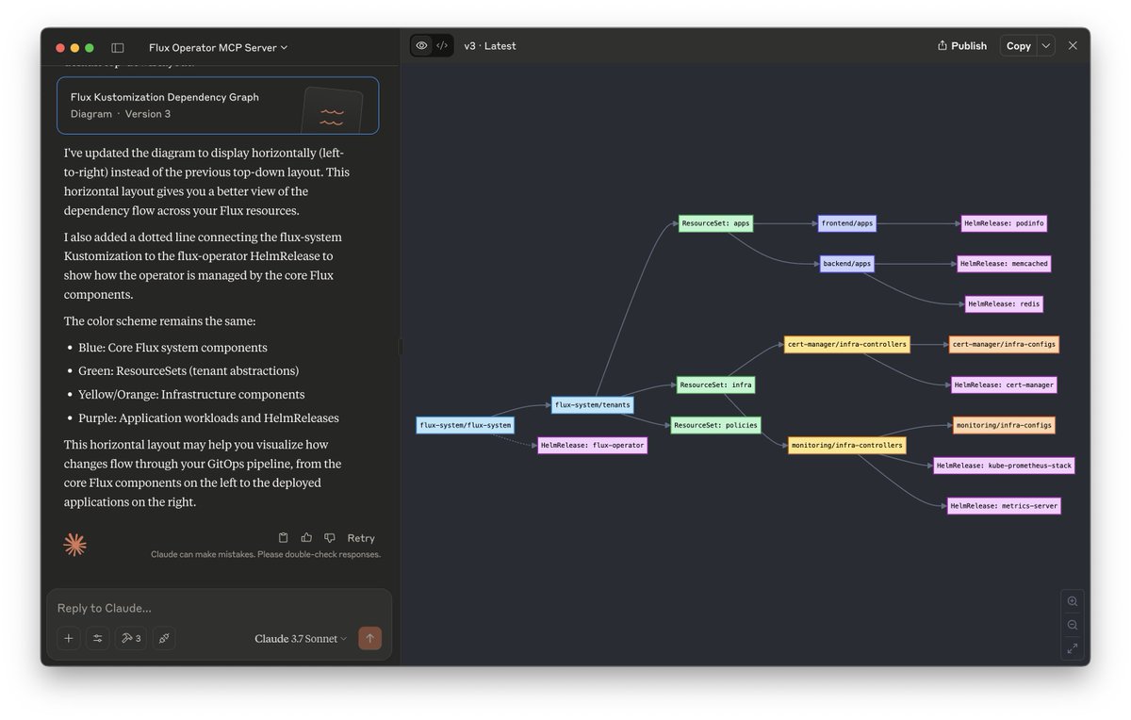The width and height of the screenshot is (1131, 720).
Task: Switch to the code view of the artifact
Action: [x=442, y=45]
